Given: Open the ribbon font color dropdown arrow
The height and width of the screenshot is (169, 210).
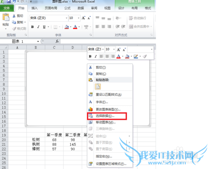Looking at the screenshot, I should pos(79,27).
